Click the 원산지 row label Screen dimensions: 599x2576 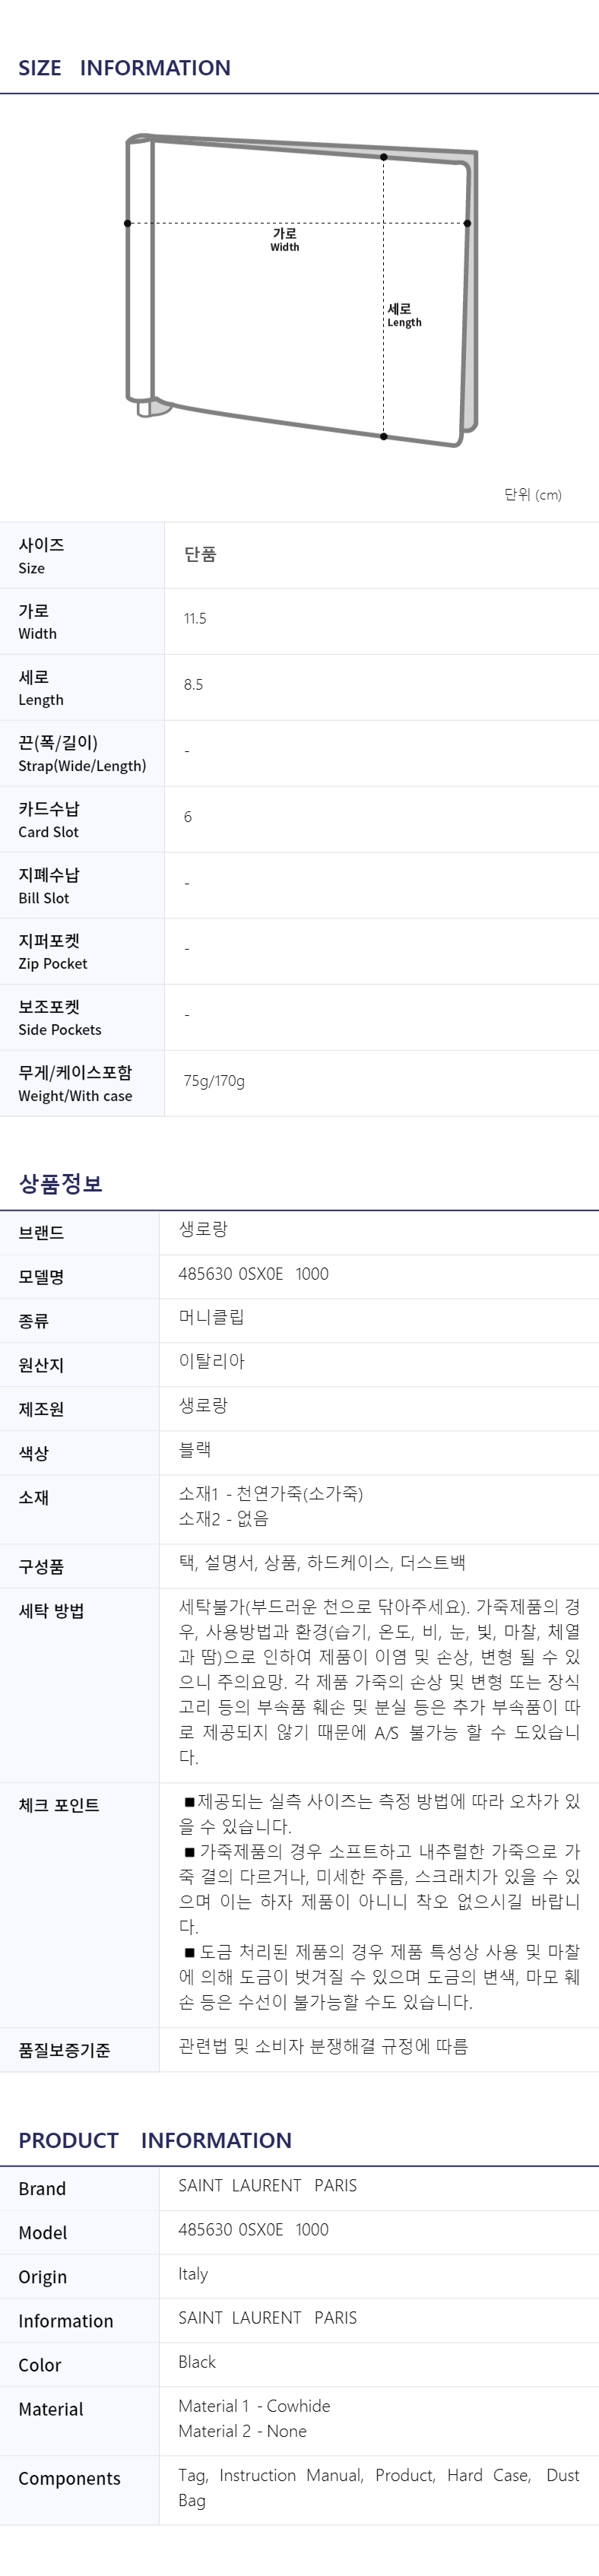pos(41,1365)
